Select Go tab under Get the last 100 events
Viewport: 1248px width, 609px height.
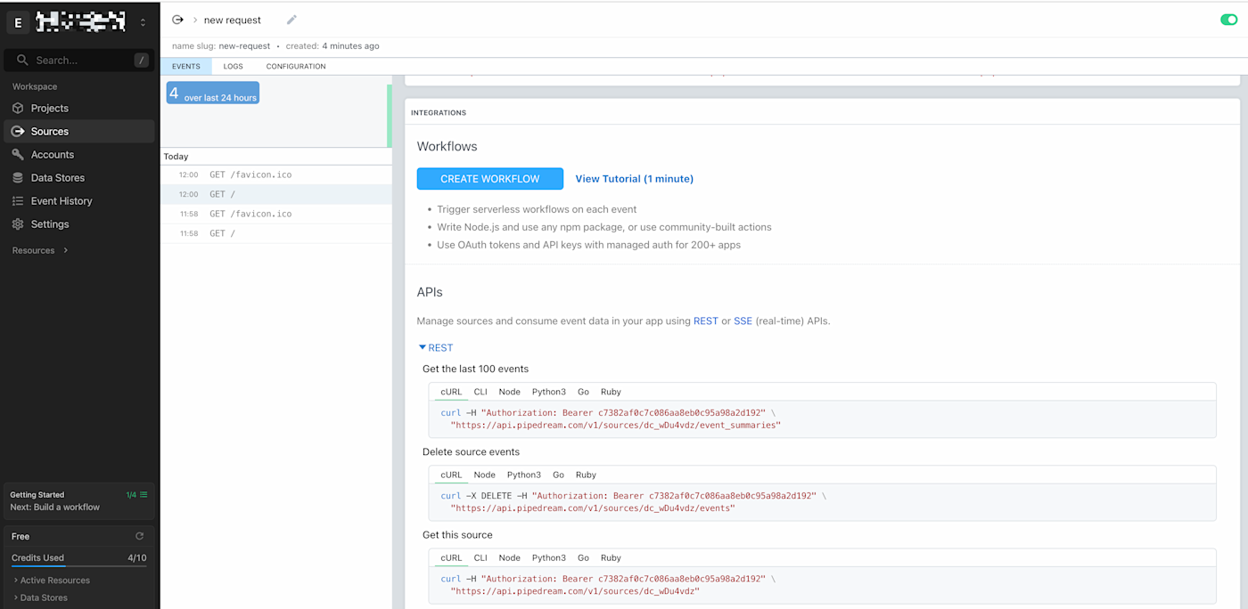[583, 392]
